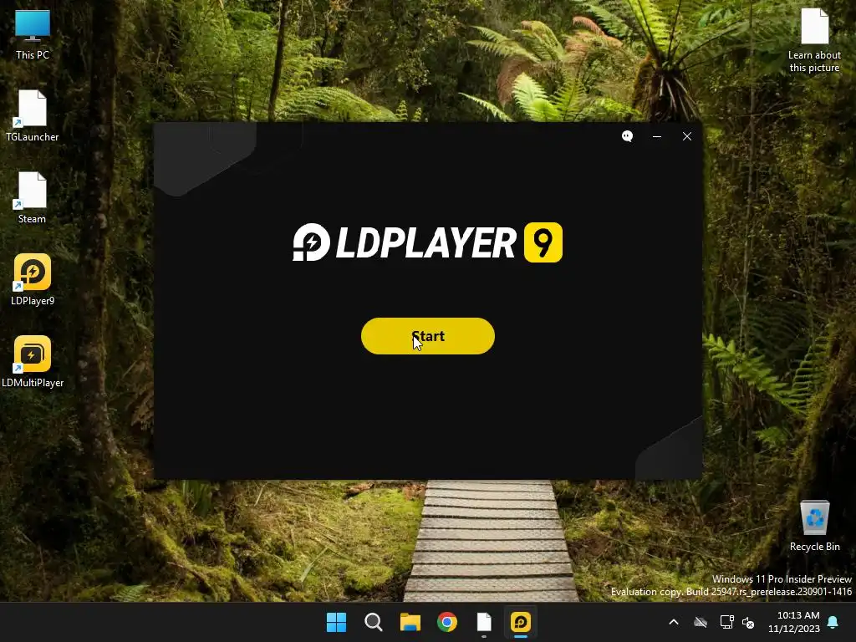This screenshot has width=856, height=642.
Task: Select the TGLauncher desktop shortcut
Action: pyautogui.click(x=33, y=116)
